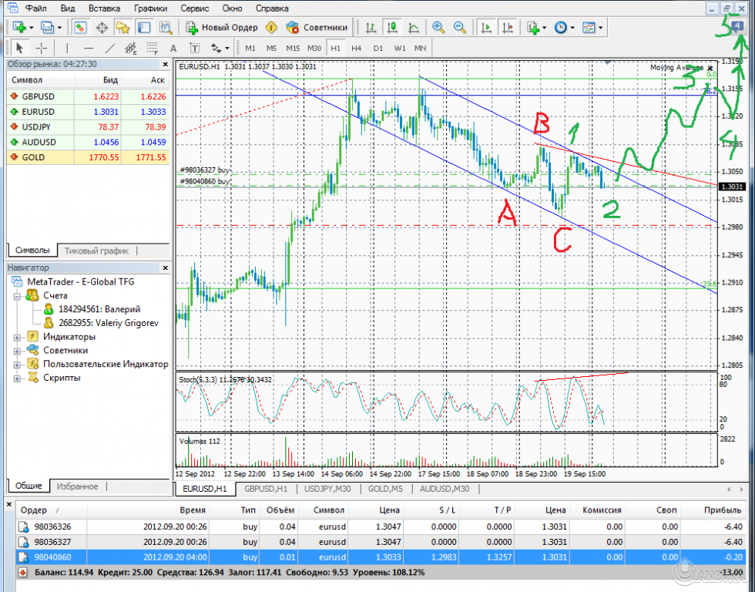Open the periods dropdown beside the clock
755x592 pixels.
[x=572, y=28]
